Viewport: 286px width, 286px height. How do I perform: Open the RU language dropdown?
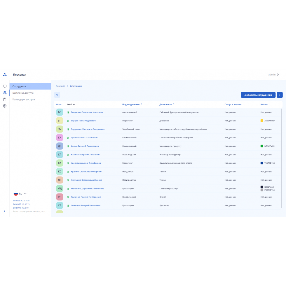point(20,193)
